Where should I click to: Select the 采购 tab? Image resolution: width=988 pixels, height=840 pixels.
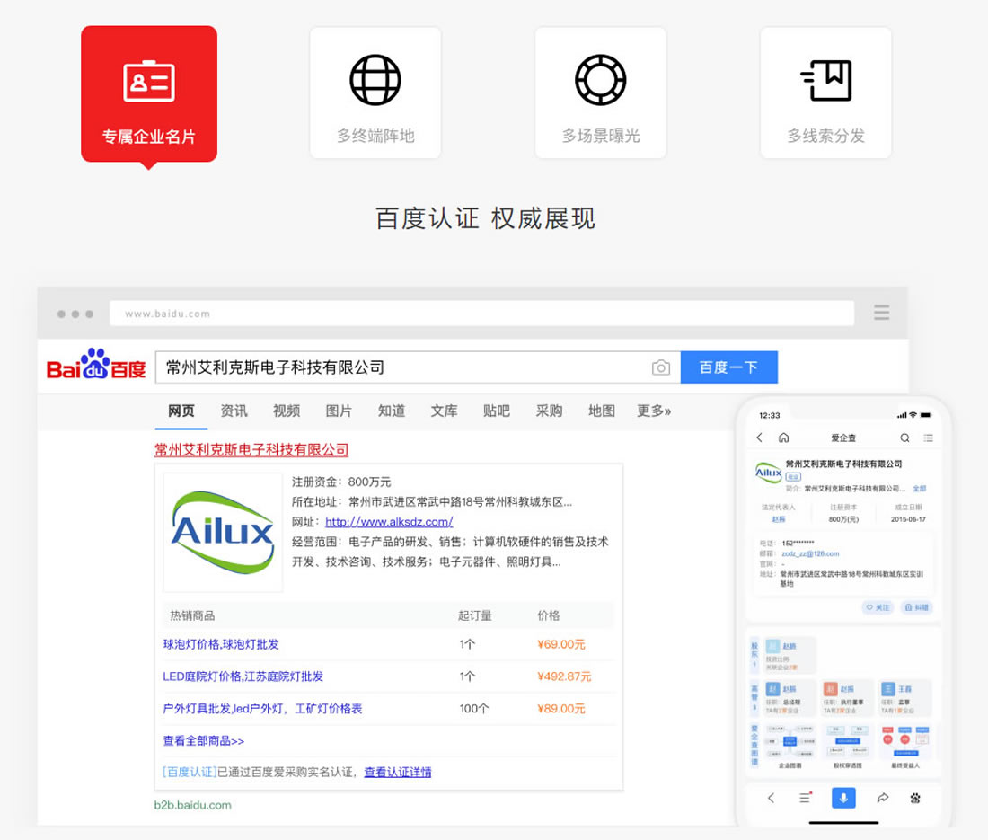click(549, 411)
